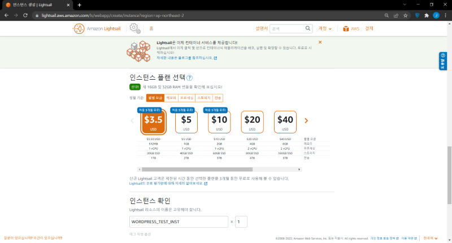Click the search magnifier icon in Lightsail header
Viewport: 452px width, 243px height.
308,28
